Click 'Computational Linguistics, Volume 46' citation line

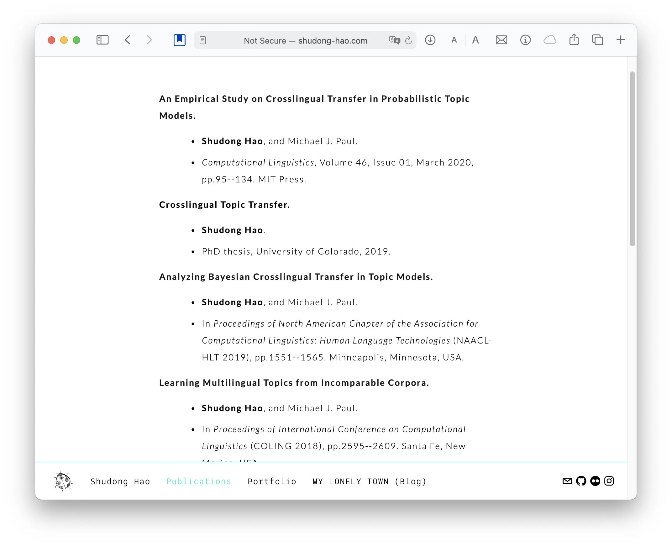[338, 163]
